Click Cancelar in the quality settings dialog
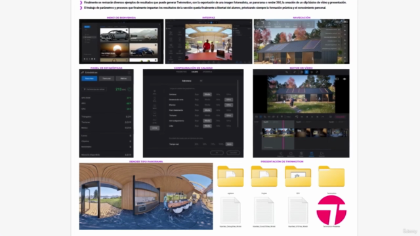The width and height of the screenshot is (420, 236). tap(234, 153)
